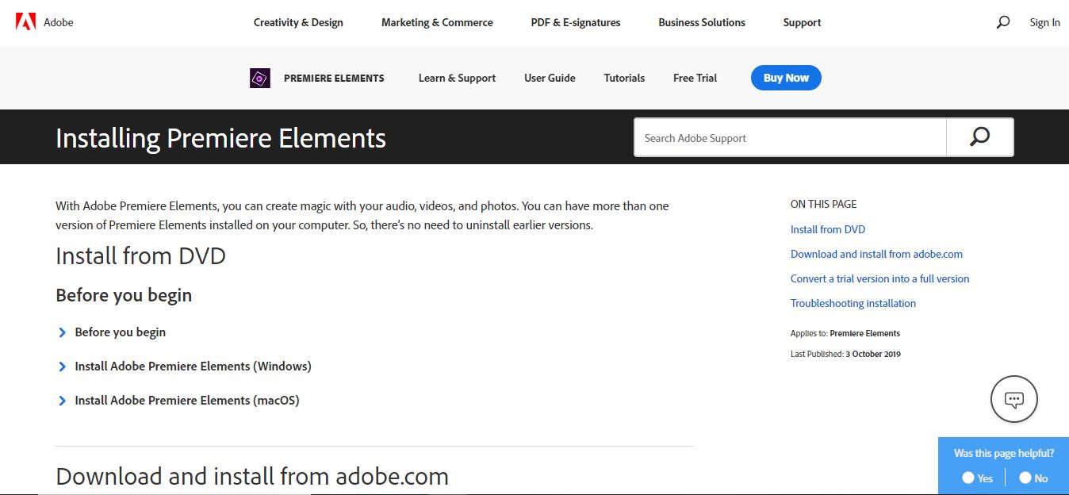Open the Free Trial page
The image size is (1069, 495).
pos(694,78)
